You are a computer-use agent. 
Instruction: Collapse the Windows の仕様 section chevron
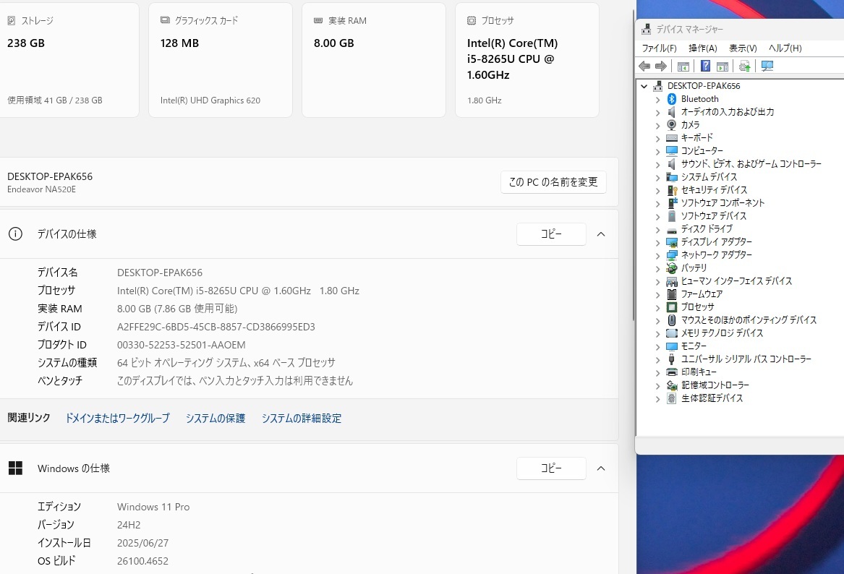click(x=601, y=468)
